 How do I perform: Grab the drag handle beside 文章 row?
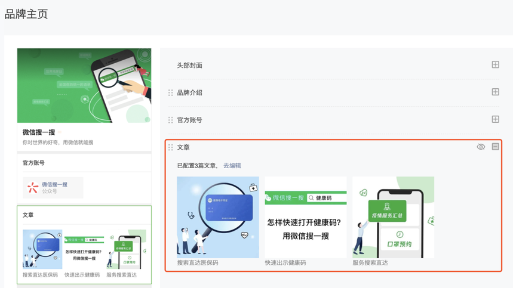pyautogui.click(x=170, y=148)
